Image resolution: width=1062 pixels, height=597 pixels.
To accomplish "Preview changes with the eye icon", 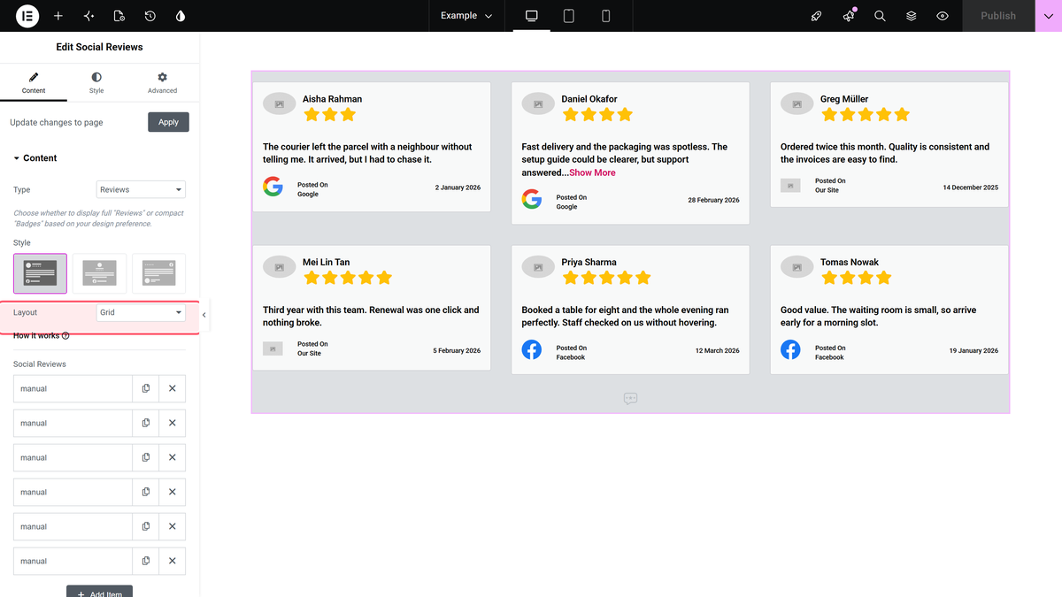I will coord(943,16).
